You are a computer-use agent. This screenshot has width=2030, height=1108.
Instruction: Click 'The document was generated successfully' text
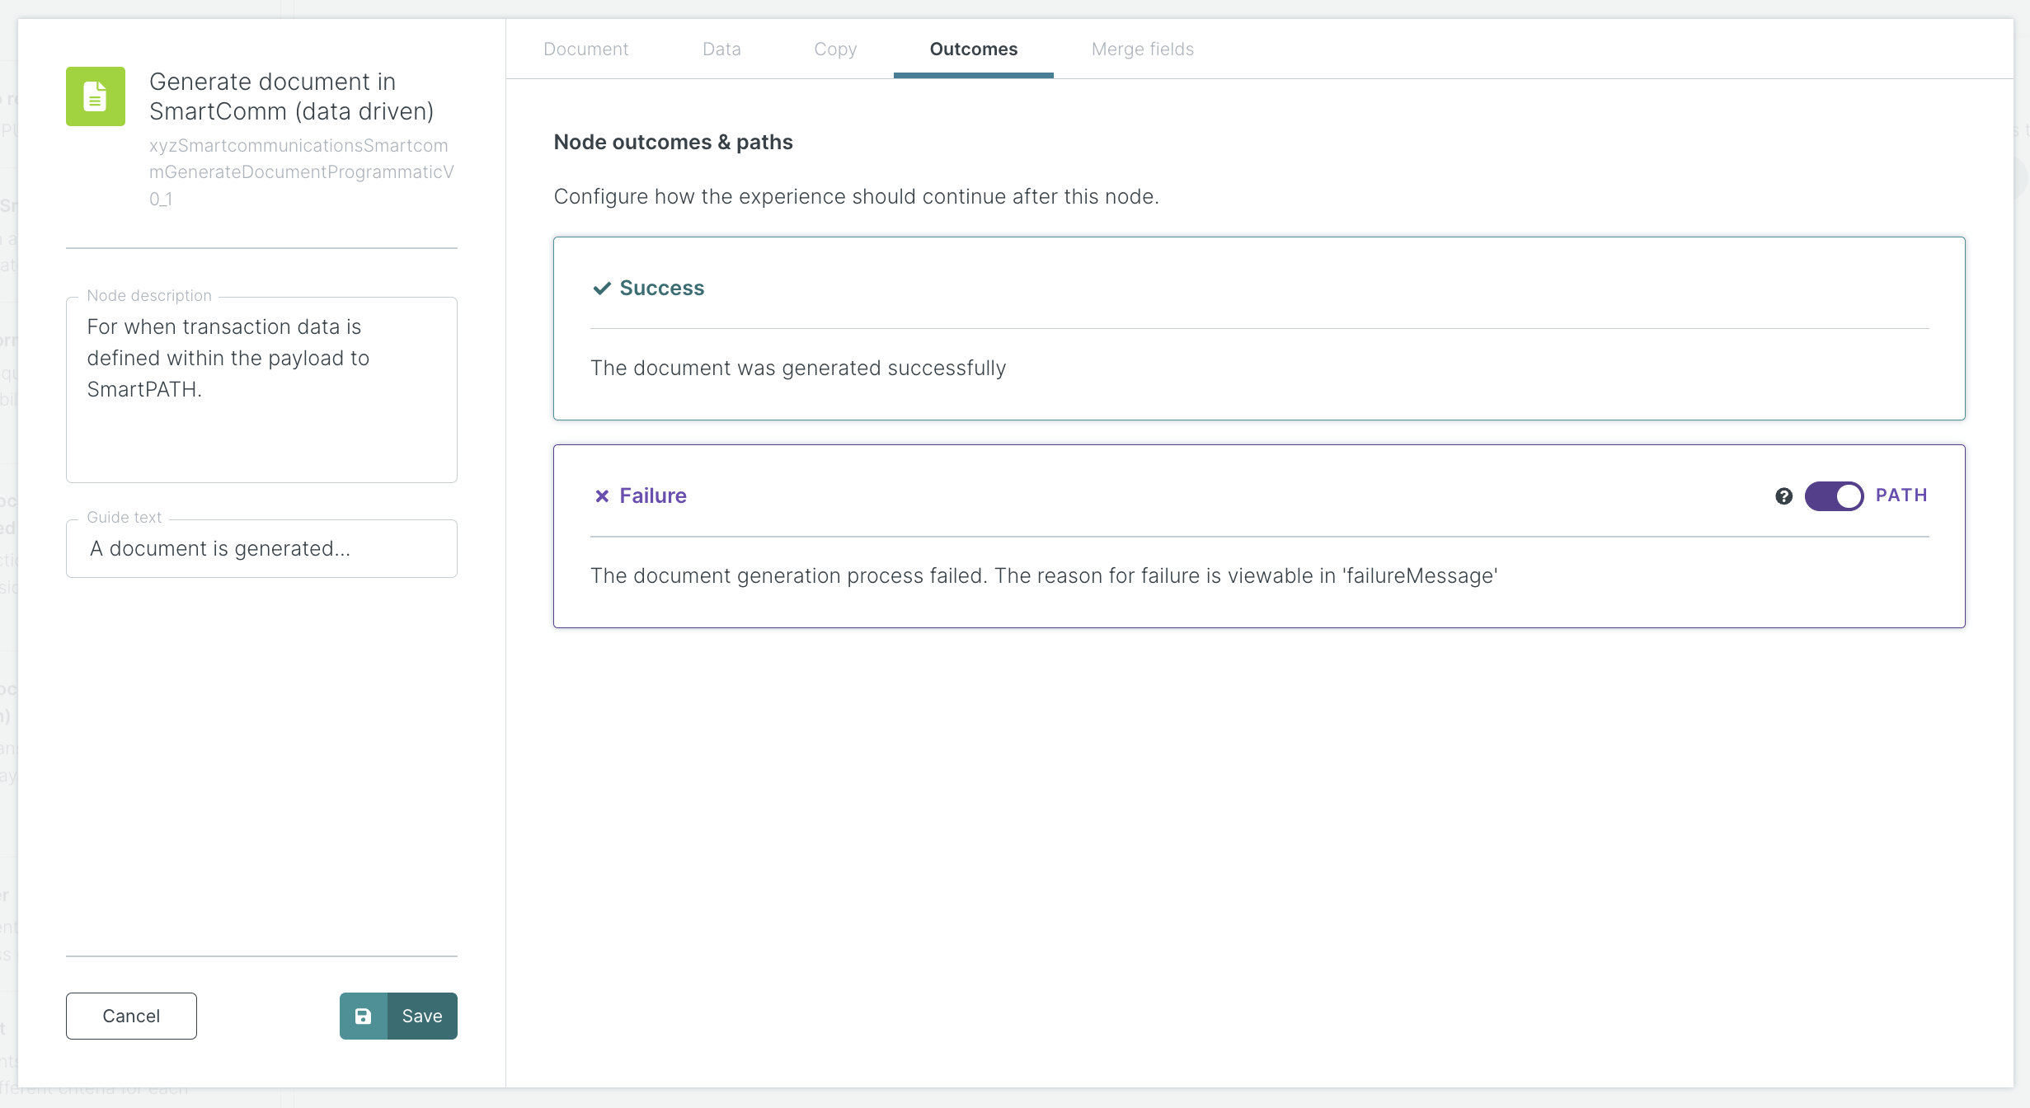point(797,368)
